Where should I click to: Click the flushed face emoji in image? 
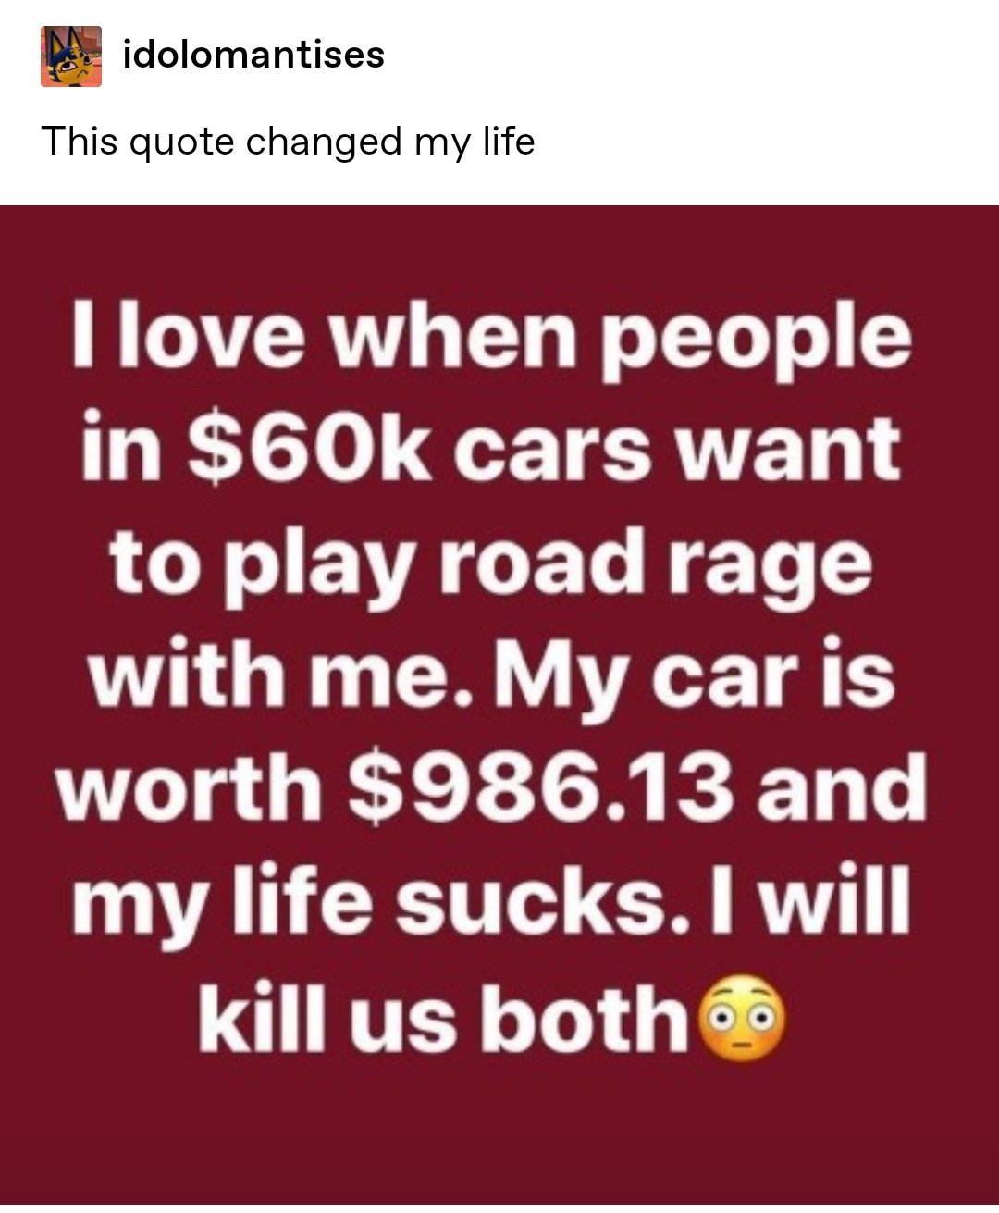(x=744, y=1018)
